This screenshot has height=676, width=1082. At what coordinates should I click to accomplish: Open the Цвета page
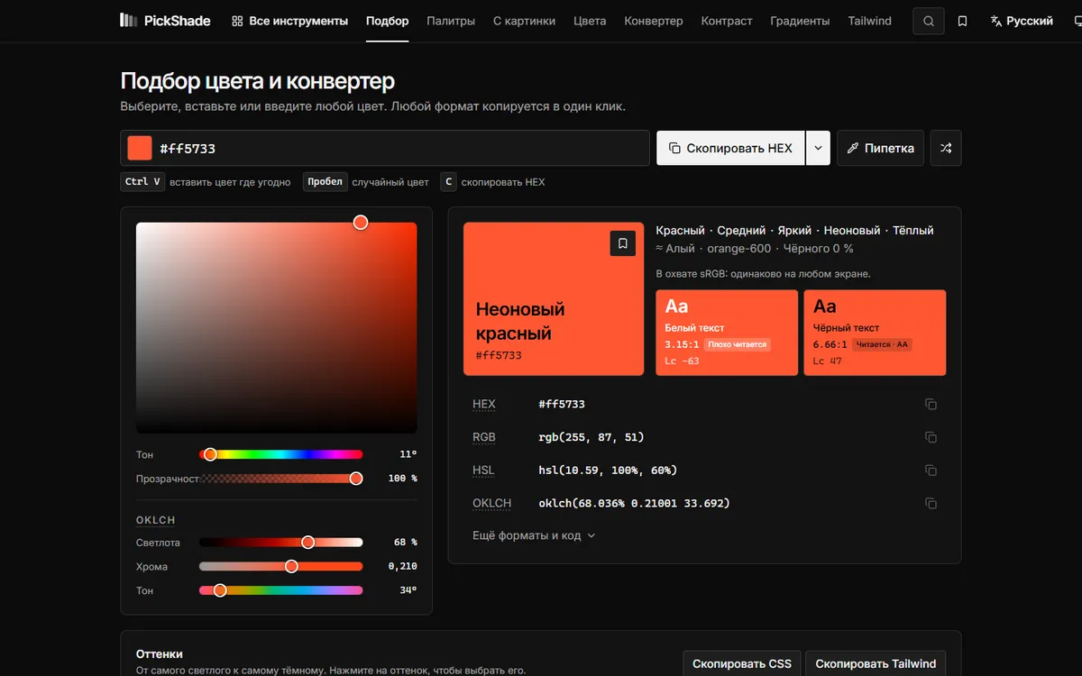[590, 21]
